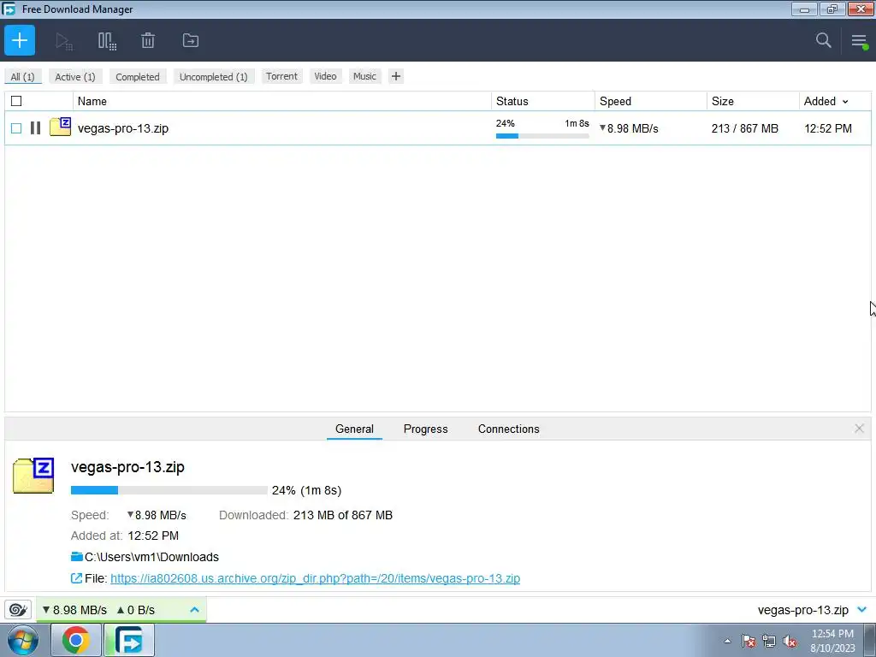
Task: Click the external link icon beside File
Action: [76, 578]
